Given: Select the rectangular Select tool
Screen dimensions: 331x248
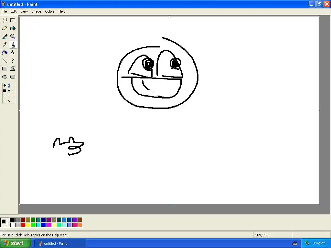Looking at the screenshot, I should coord(13,20).
